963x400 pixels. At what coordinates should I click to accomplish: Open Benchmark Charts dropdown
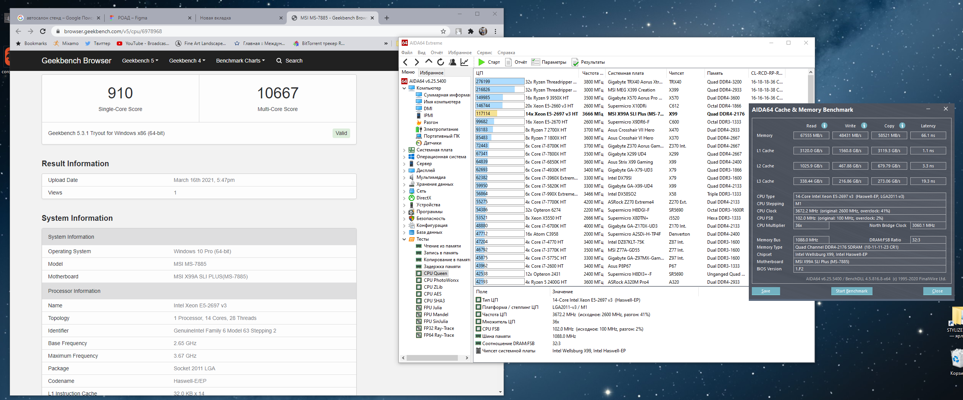click(x=240, y=61)
